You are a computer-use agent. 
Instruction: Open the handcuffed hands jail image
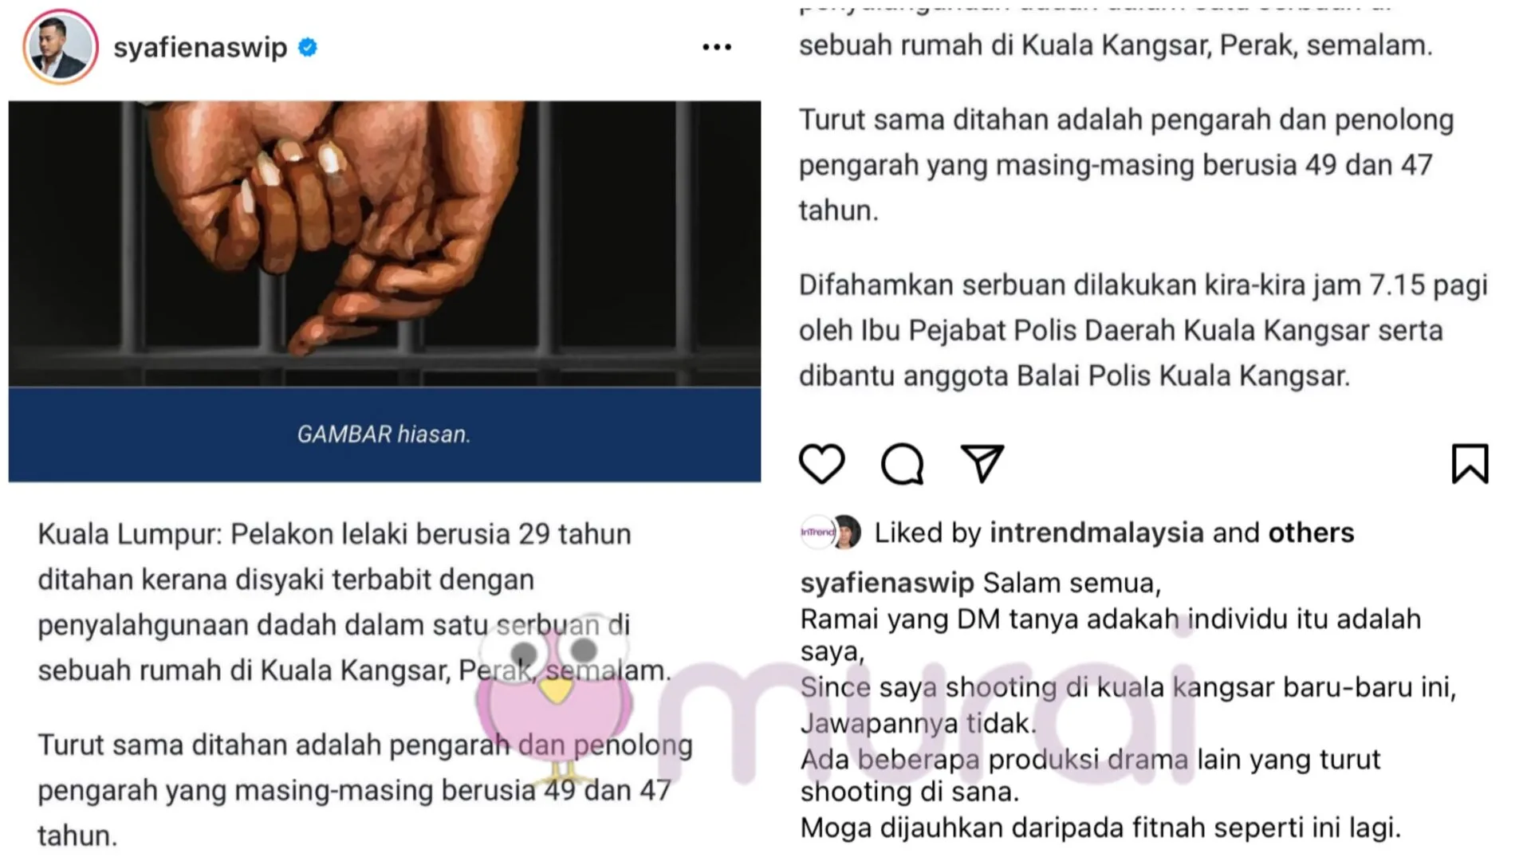tap(384, 244)
